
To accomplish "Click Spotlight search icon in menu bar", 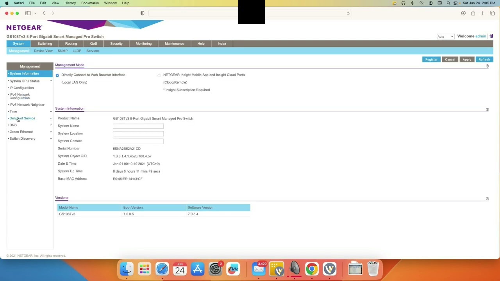I will [448, 3].
